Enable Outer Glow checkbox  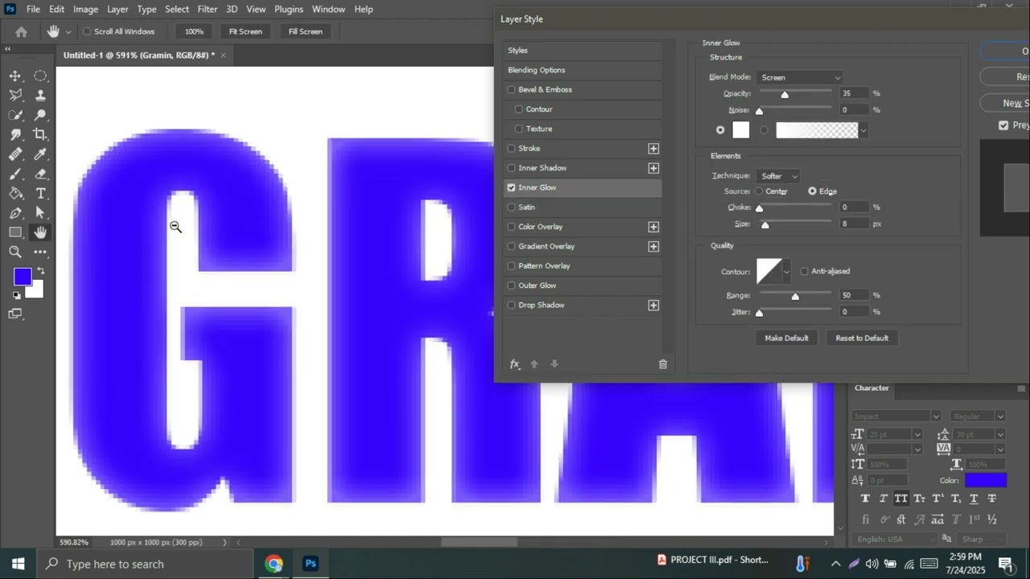pyautogui.click(x=511, y=285)
